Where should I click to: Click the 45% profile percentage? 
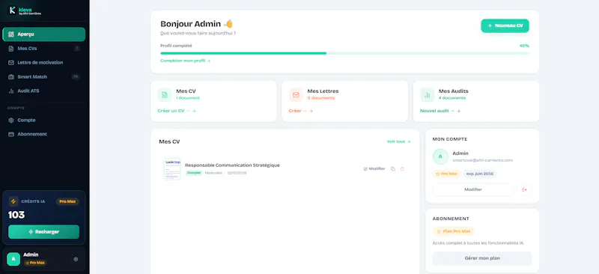pos(524,46)
